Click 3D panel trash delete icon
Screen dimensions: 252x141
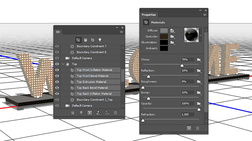[115, 113]
